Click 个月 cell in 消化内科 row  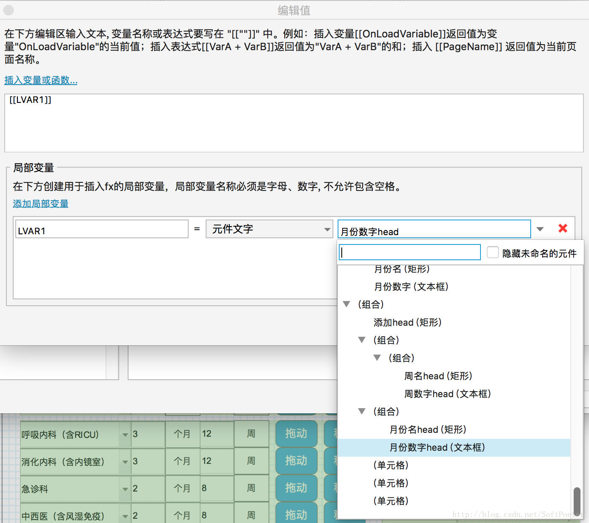pyautogui.click(x=183, y=461)
